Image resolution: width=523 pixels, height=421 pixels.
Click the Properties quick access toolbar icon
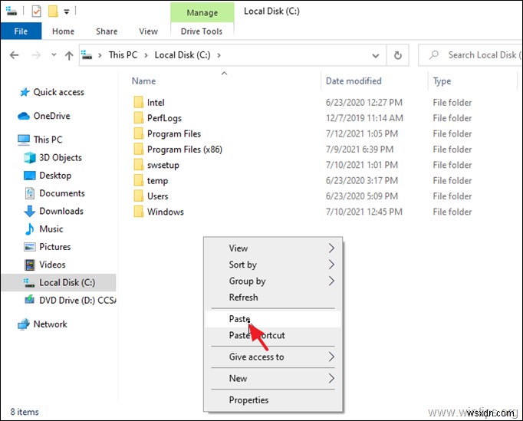click(x=36, y=12)
